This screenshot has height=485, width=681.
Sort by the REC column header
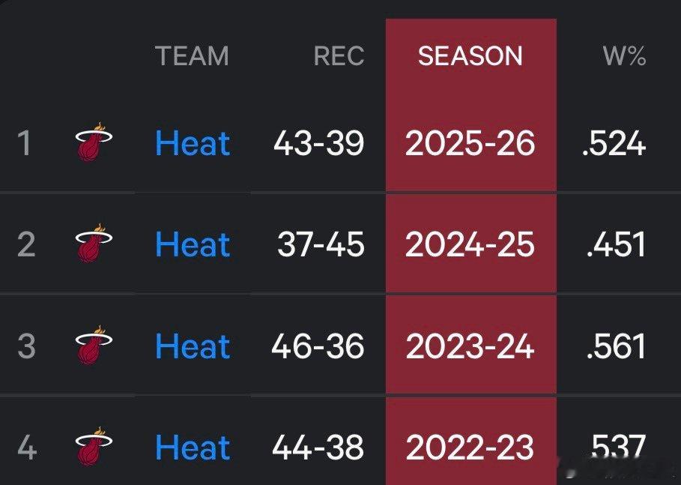338,55
